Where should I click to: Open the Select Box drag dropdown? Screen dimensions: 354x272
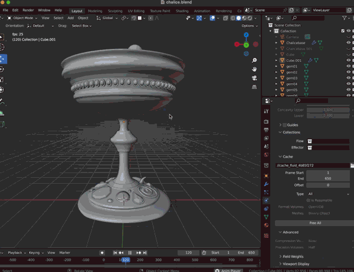coord(81,26)
